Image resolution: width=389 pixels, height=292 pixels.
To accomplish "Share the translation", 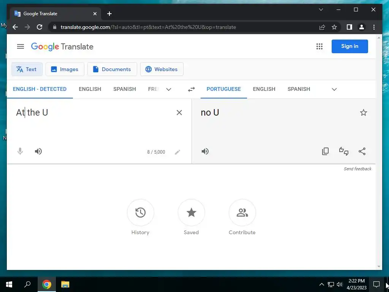I will click(x=362, y=151).
